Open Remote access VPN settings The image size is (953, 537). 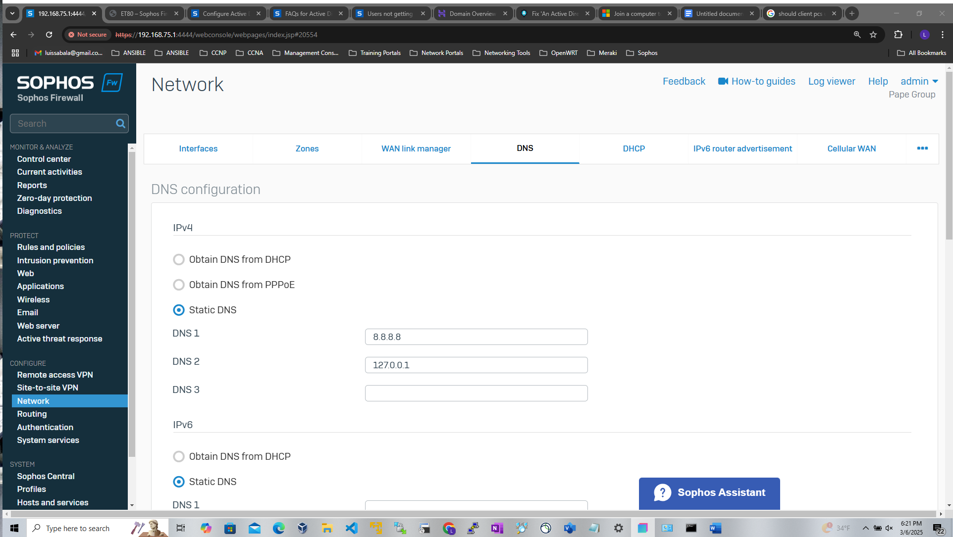coord(55,375)
